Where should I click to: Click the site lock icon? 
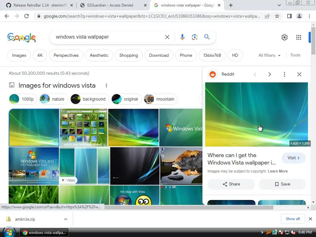point(39,16)
